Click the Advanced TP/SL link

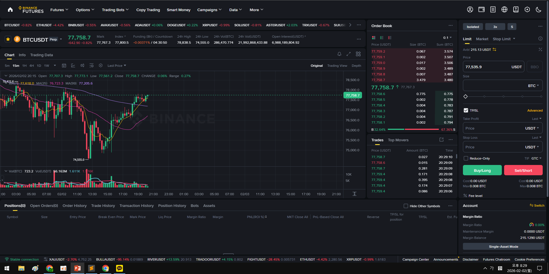point(535,110)
